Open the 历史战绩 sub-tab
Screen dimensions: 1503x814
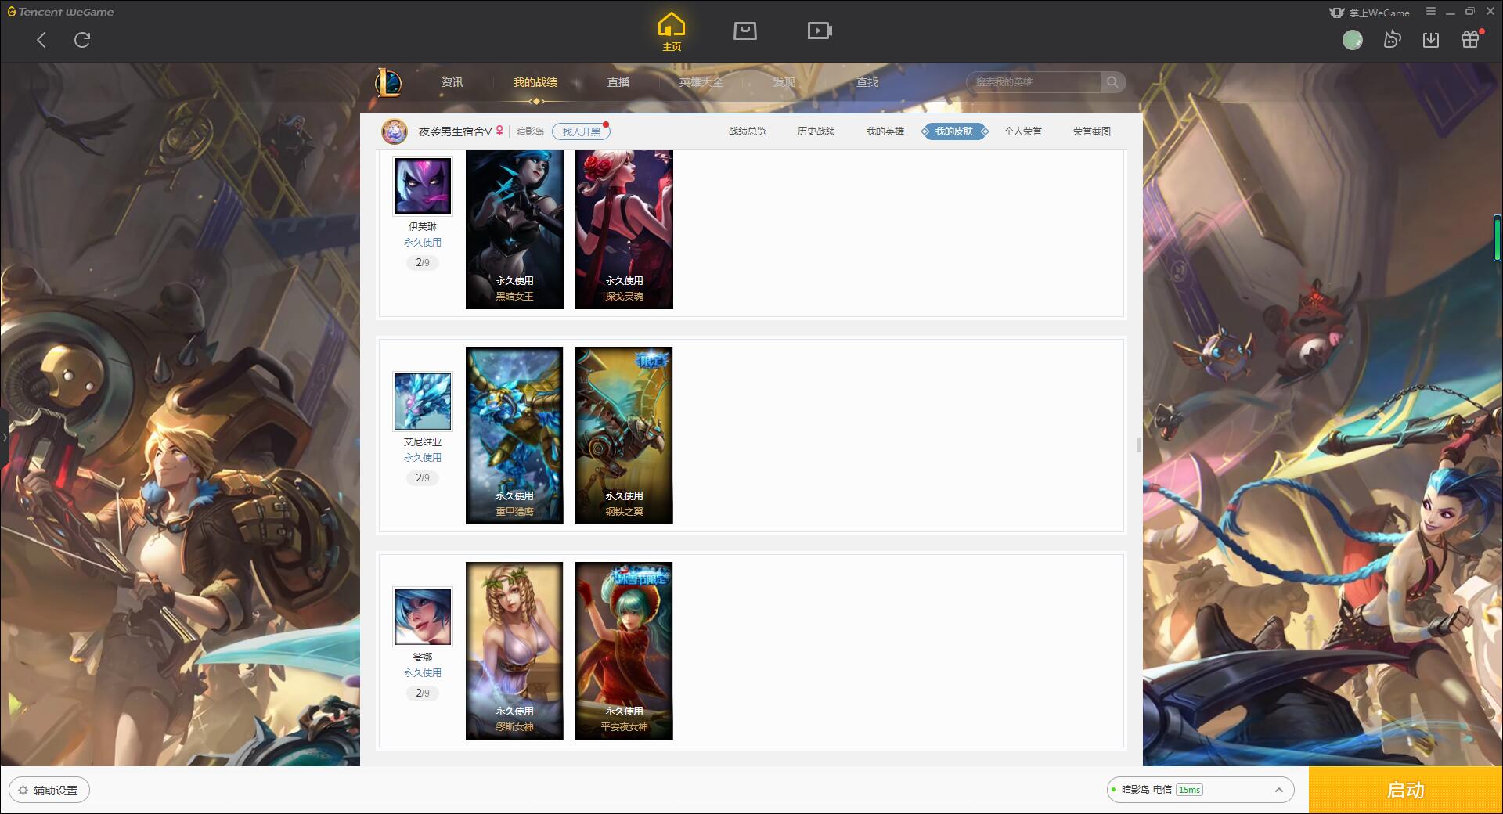point(816,131)
